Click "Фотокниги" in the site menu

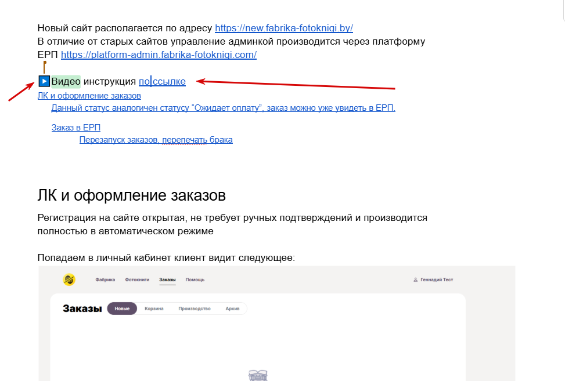click(x=137, y=280)
